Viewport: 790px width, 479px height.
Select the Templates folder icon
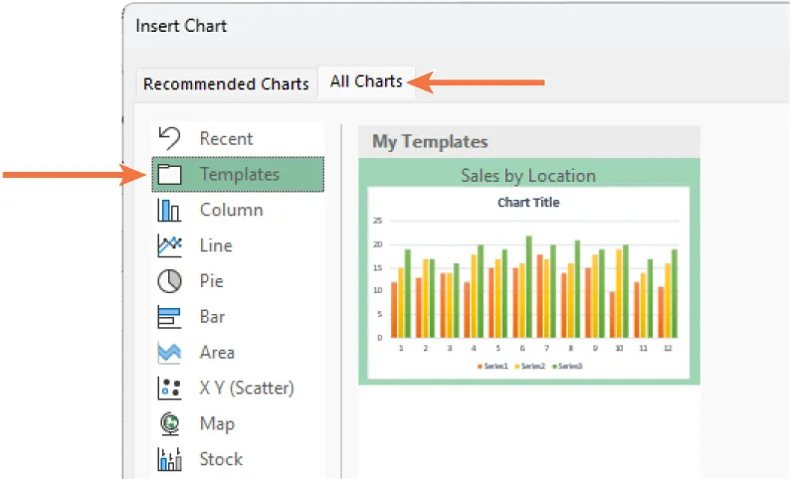coord(170,175)
